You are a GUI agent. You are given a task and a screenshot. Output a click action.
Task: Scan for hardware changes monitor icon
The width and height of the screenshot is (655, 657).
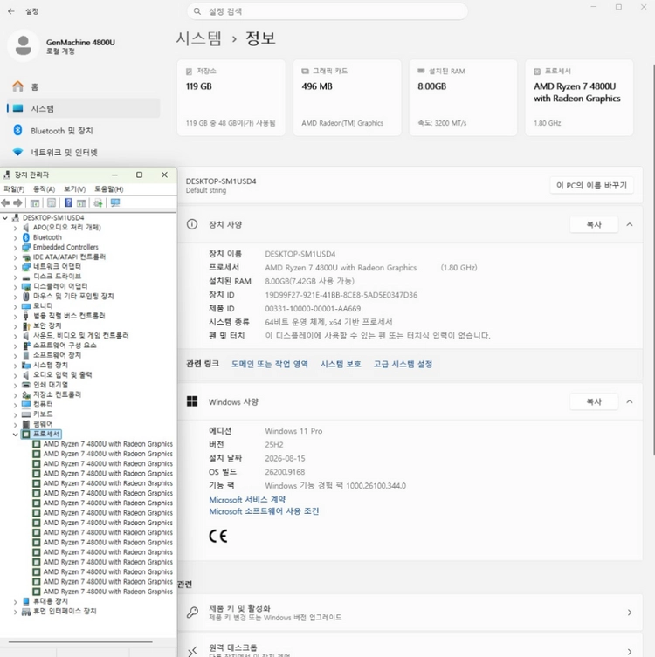115,203
